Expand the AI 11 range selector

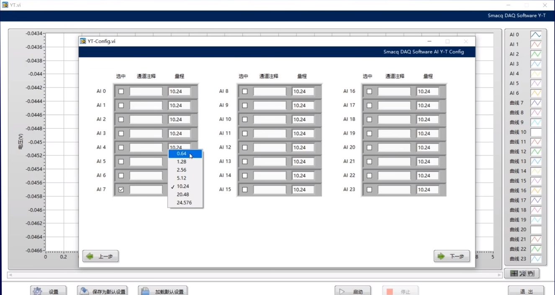click(x=303, y=134)
